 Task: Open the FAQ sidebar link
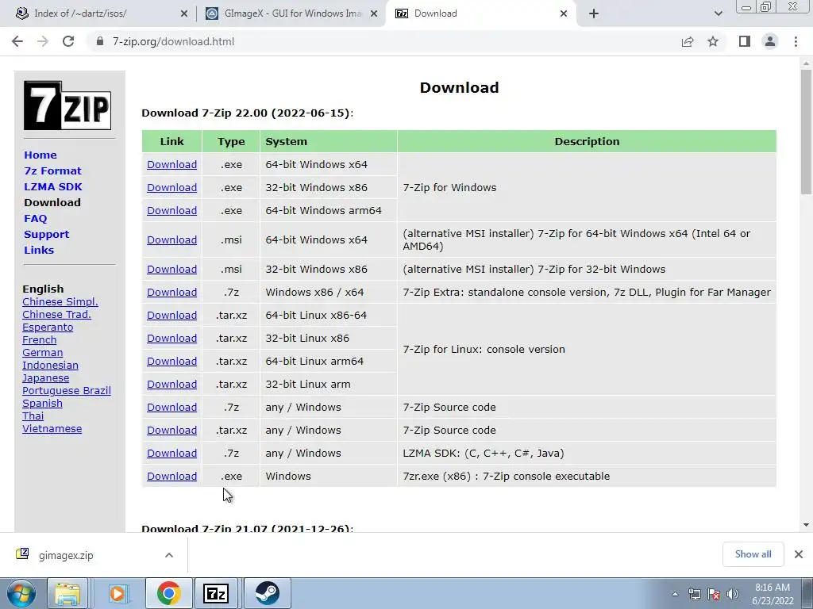click(x=35, y=219)
